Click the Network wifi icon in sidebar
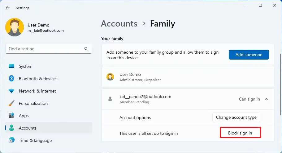This screenshot has width=282, height=153. click(x=11, y=91)
